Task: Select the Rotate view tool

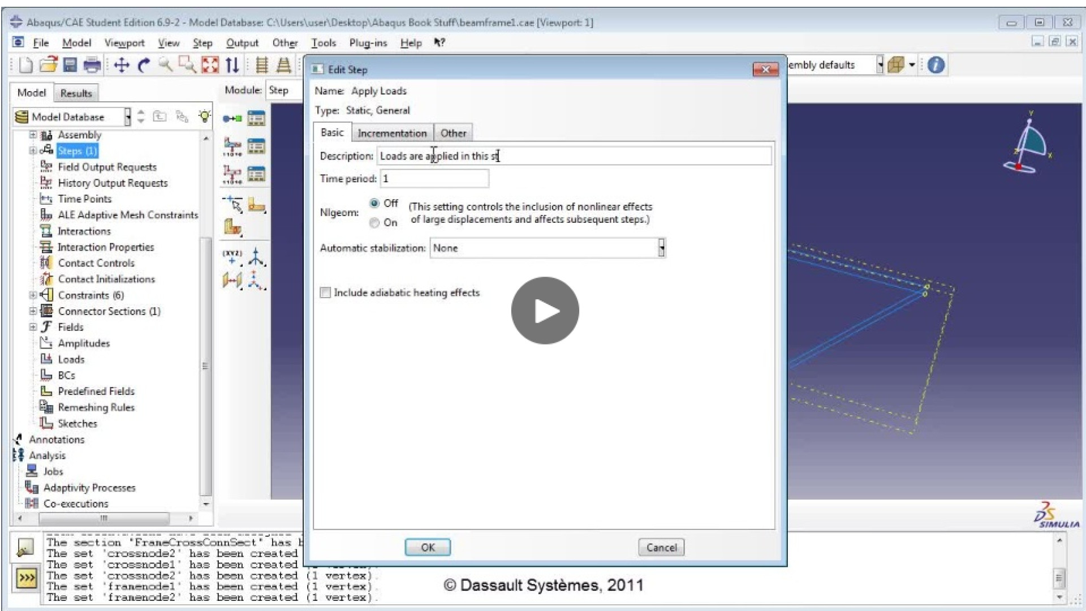Action: pos(144,65)
